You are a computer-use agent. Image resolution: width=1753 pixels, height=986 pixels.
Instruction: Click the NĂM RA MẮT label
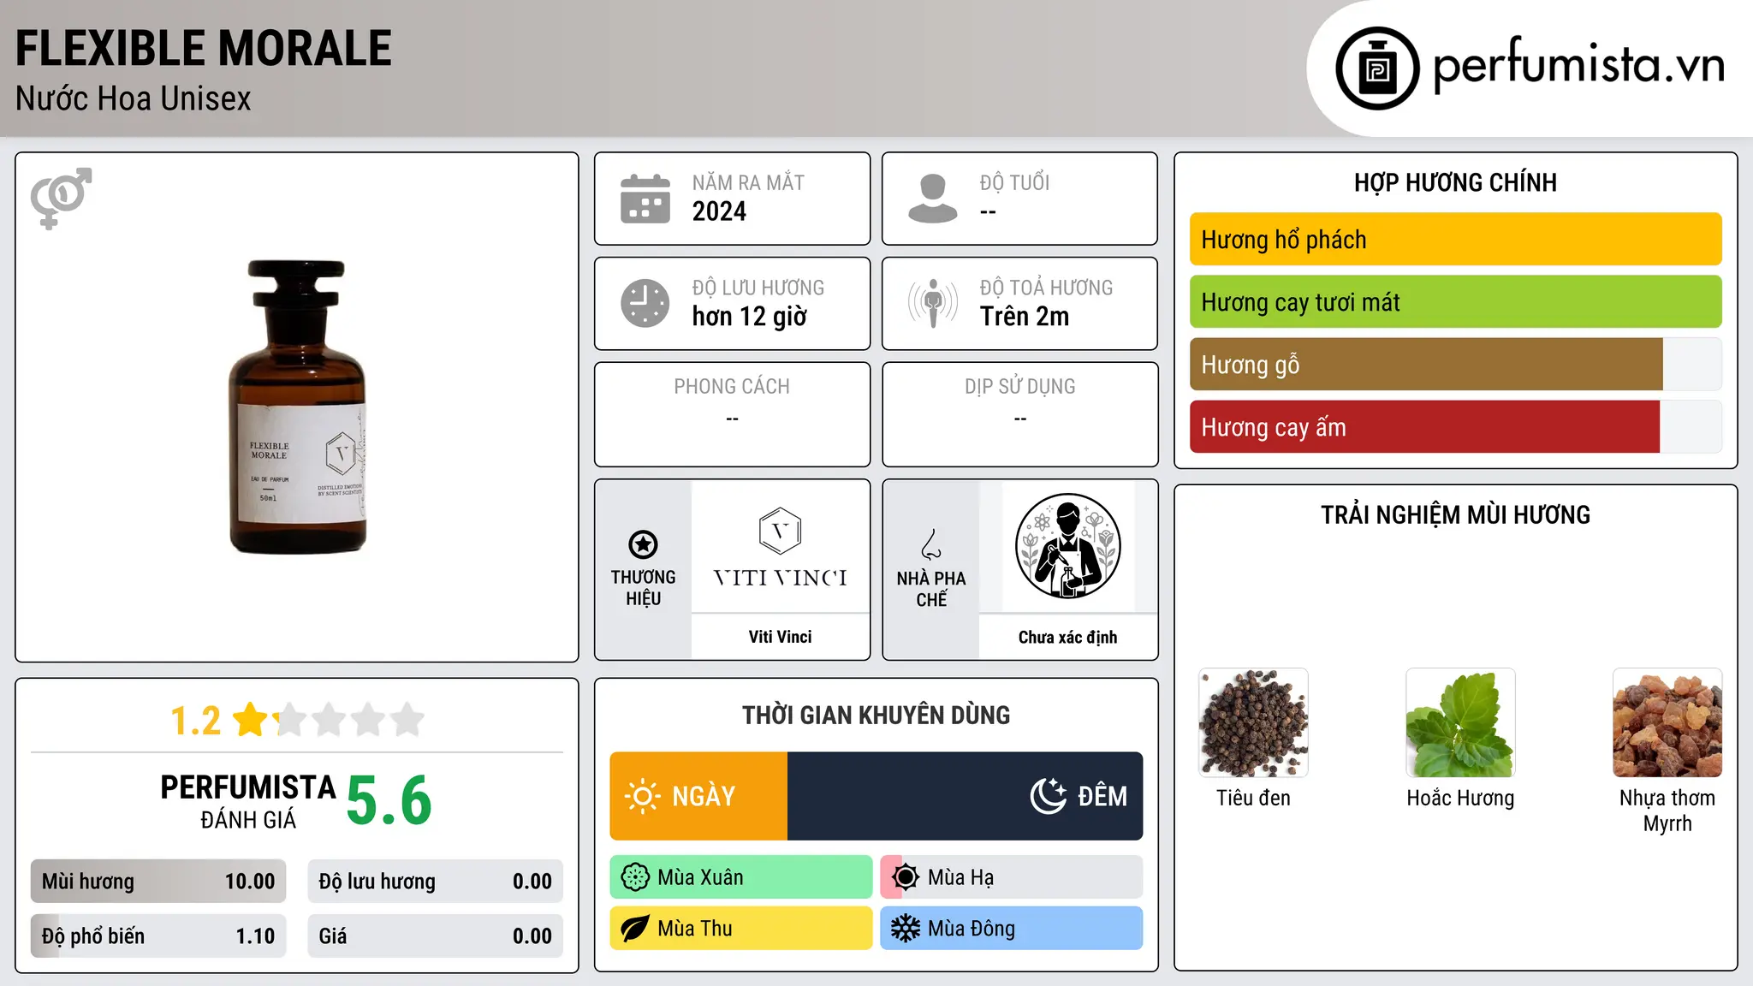tap(748, 182)
